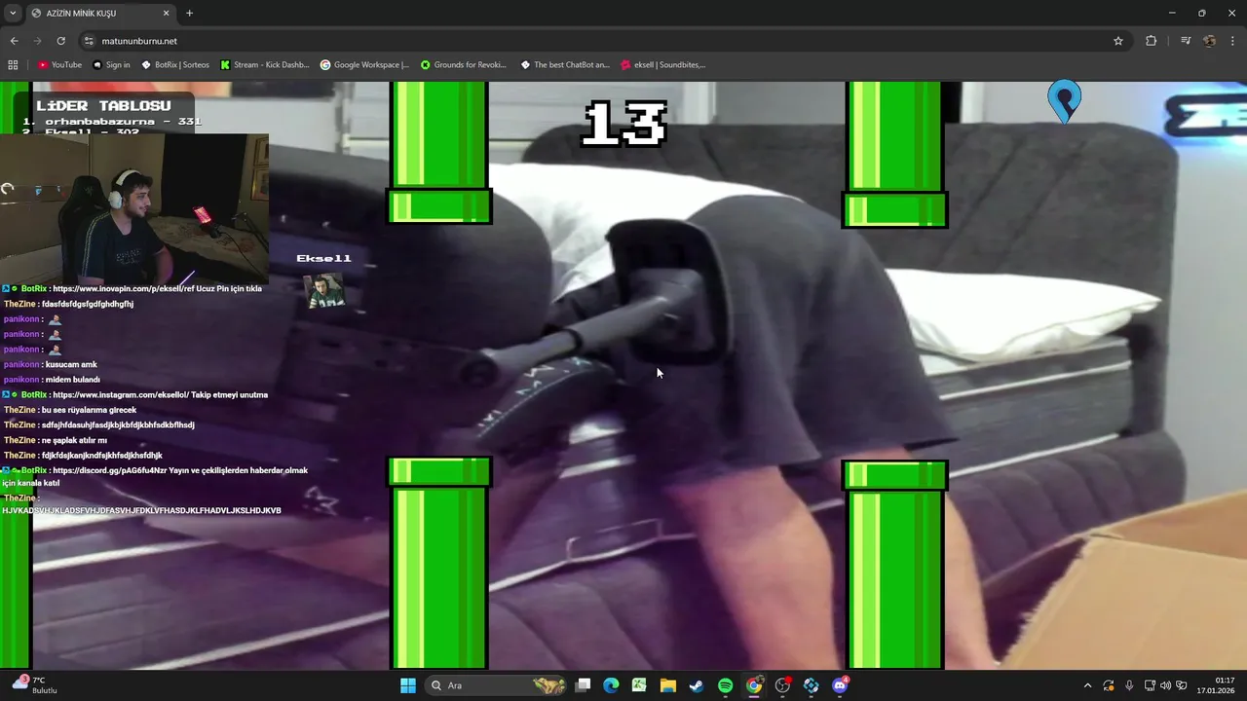1247x701 pixels.
Task: Reload the current page
Action: tap(60, 41)
